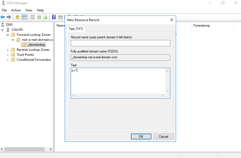Select the Reverse Lookup Zones label

tap(33, 50)
